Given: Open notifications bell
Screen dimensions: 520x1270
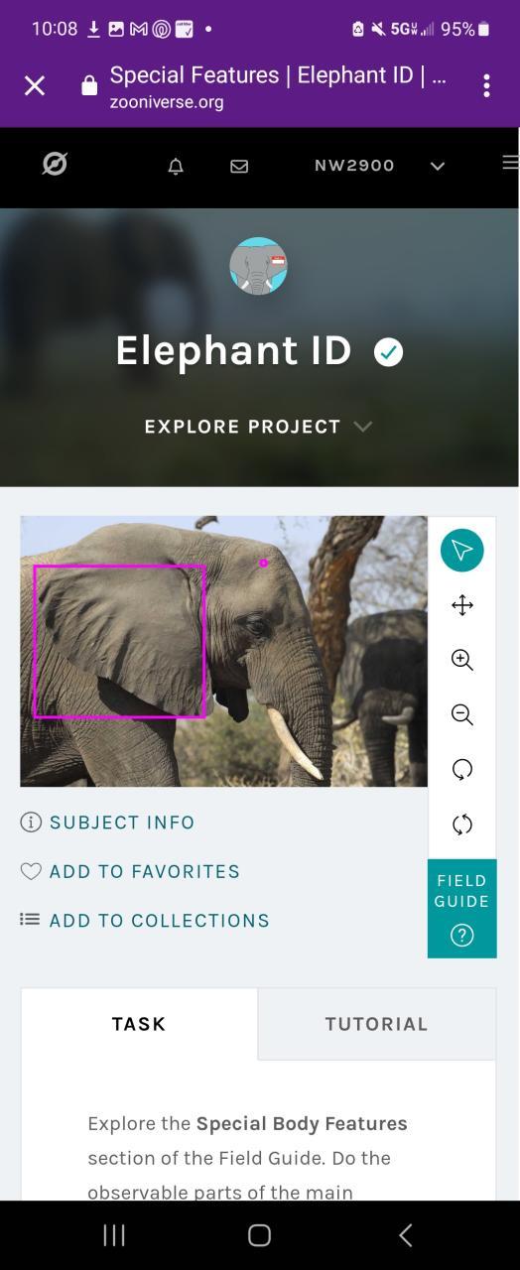Looking at the screenshot, I should (176, 167).
